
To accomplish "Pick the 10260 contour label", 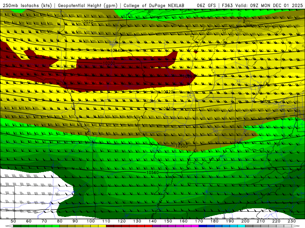I will [189, 76].
